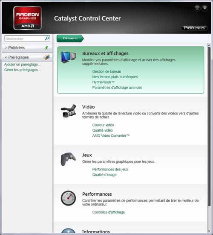Open the HydraVision link
Image resolution: width=213 pixels, height=235 pixels.
pos(103,82)
